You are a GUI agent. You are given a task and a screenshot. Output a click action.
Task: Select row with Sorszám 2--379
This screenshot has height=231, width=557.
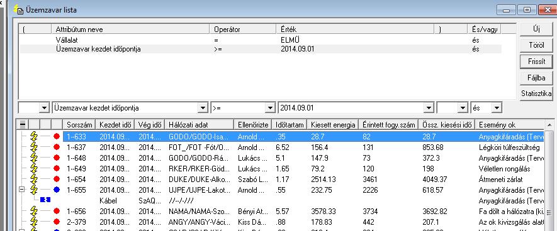[303, 222]
